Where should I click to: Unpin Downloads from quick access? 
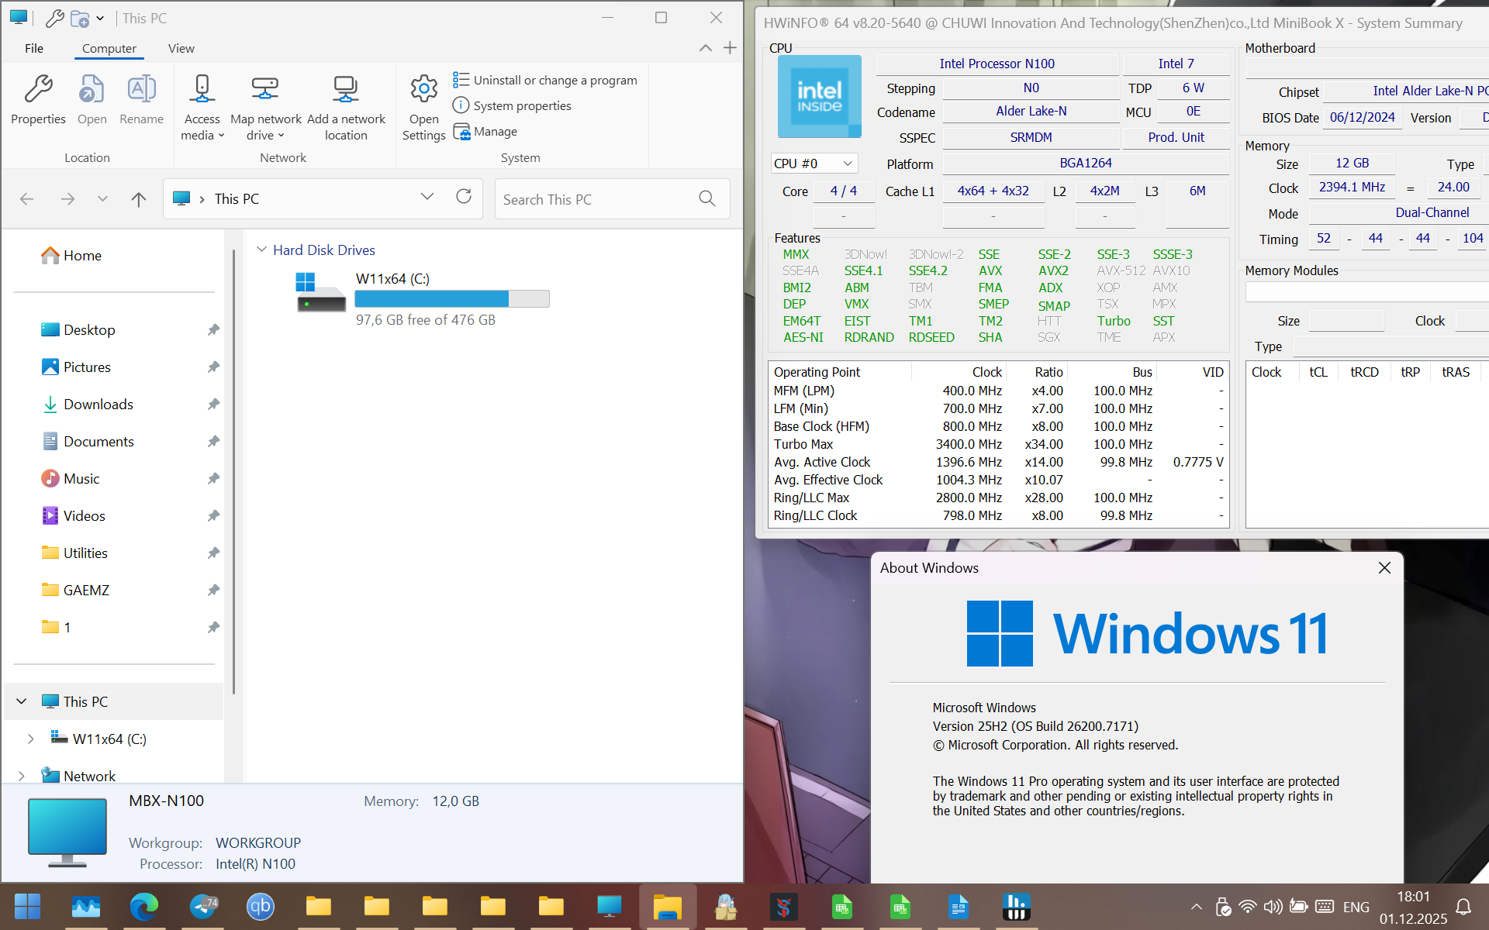213,404
